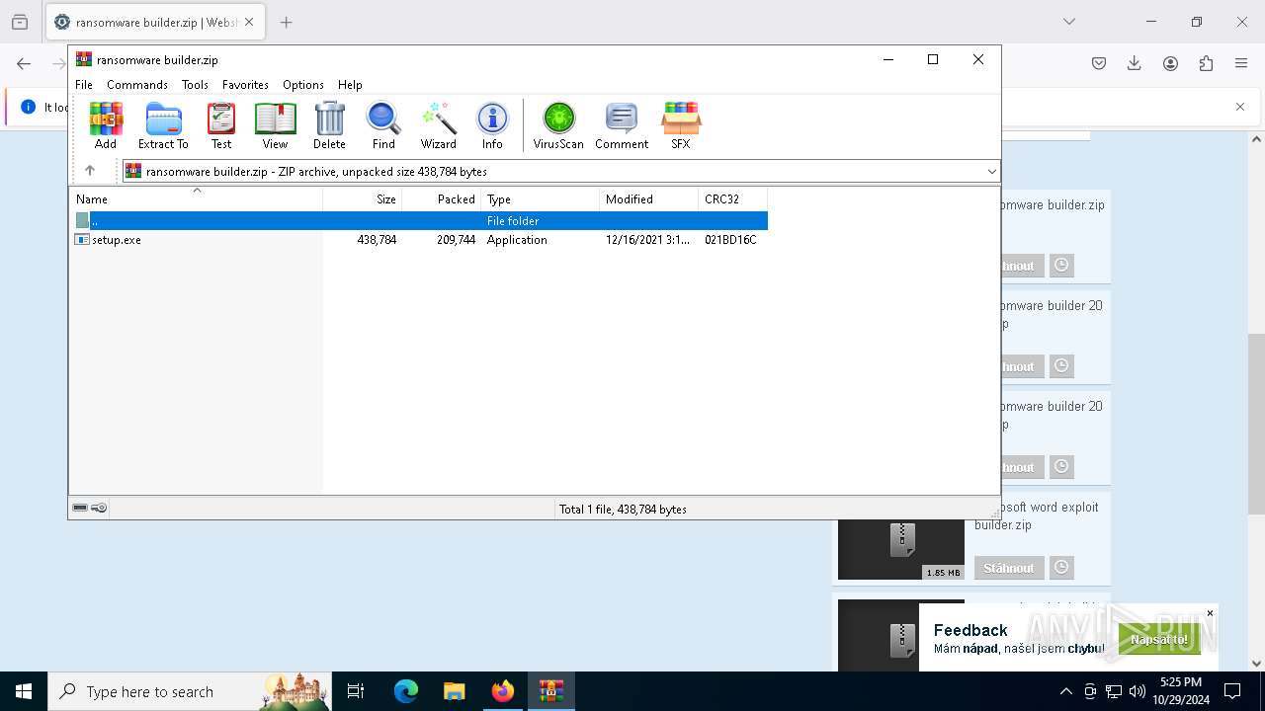Open the Firefox application menu

click(x=1241, y=63)
